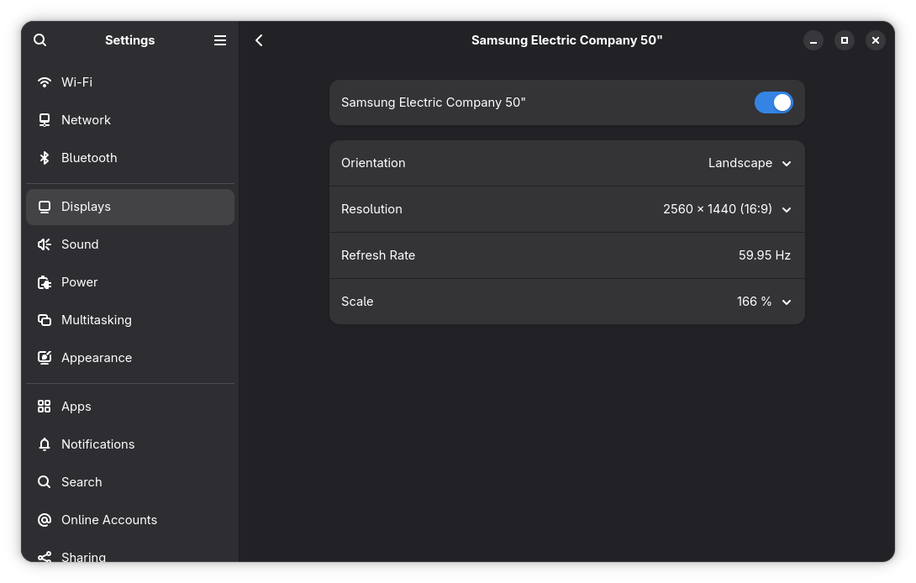
Task: Click the Online Accounts at-sign icon
Action: [45, 520]
